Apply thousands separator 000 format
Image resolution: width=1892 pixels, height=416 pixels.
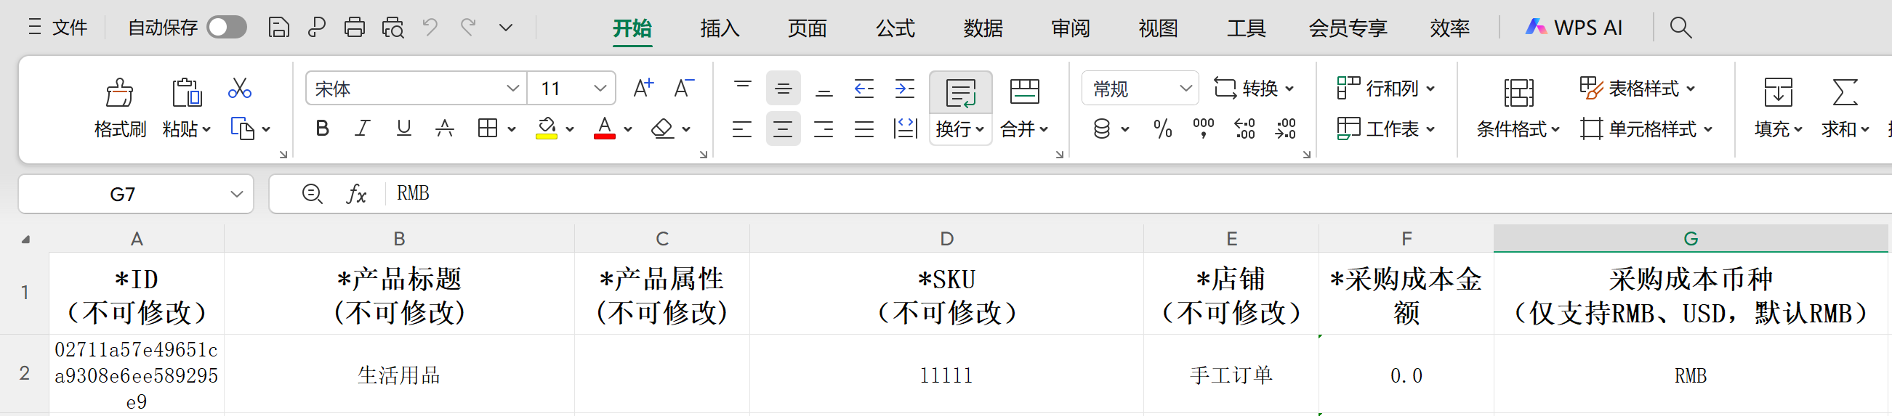pyautogui.click(x=1203, y=129)
